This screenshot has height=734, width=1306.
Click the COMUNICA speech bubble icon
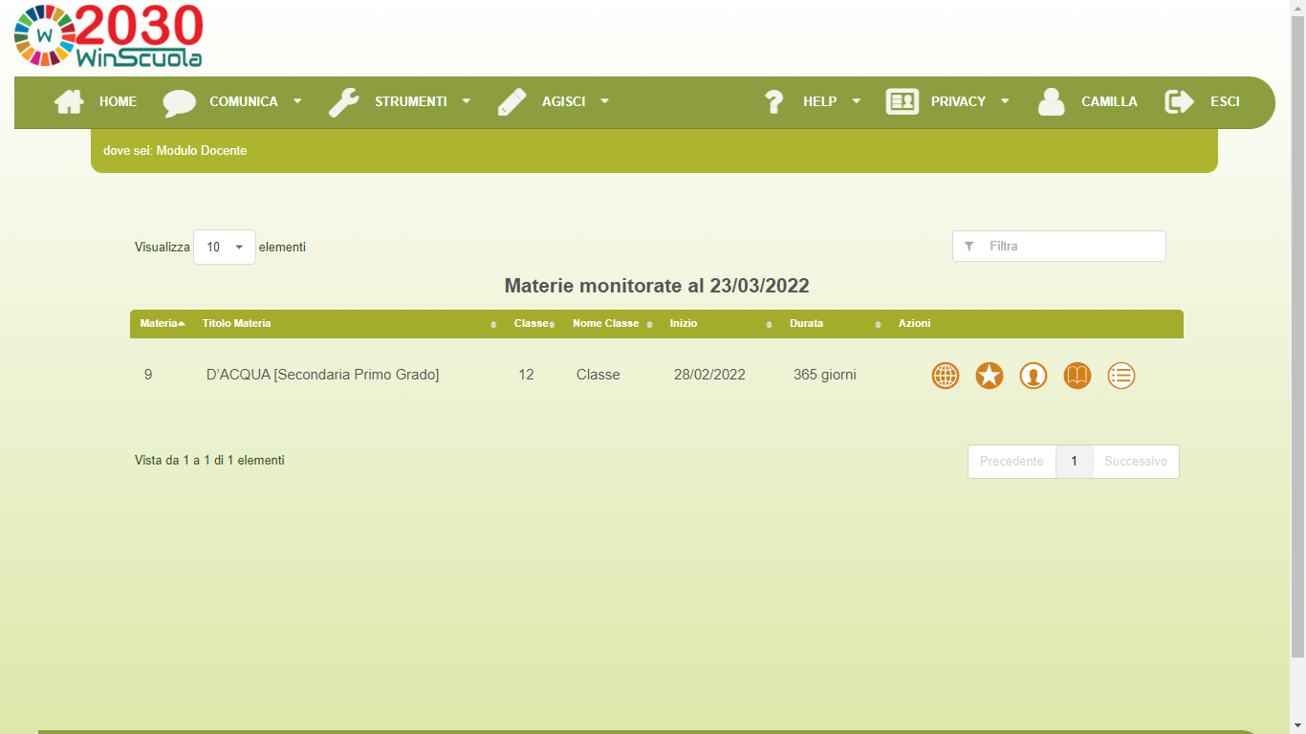tap(179, 102)
